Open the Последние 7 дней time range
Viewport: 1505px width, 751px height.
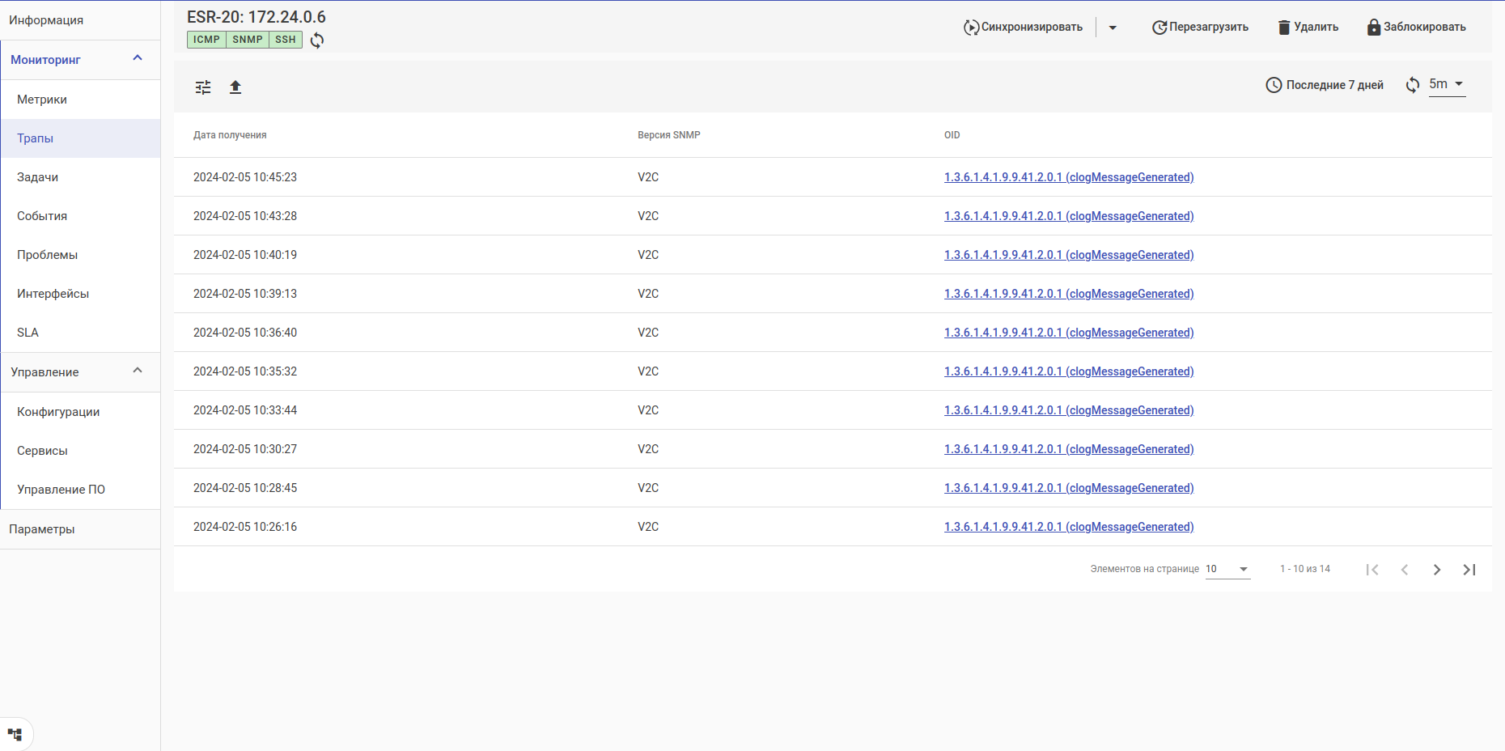point(1325,85)
